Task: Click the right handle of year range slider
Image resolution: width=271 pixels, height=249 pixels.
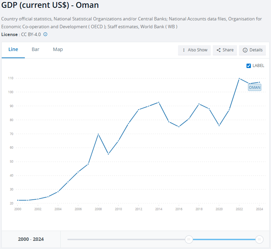Action: coord(259,239)
